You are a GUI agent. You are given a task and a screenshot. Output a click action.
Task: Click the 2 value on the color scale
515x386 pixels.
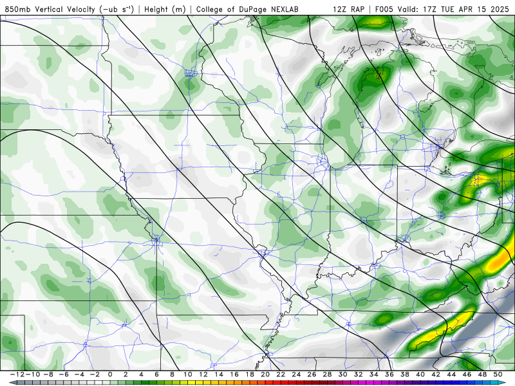pos(126,374)
